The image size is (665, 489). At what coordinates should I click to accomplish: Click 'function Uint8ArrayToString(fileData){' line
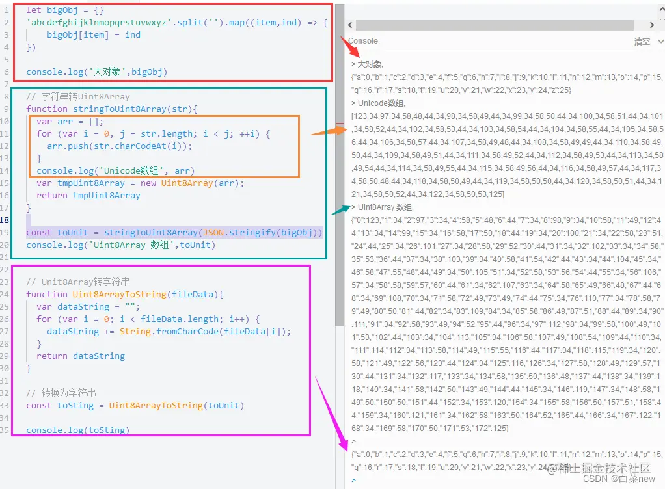125,294
